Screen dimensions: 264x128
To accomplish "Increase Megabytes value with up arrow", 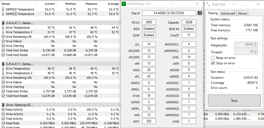I will pyautogui.click(x=255, y=44).
